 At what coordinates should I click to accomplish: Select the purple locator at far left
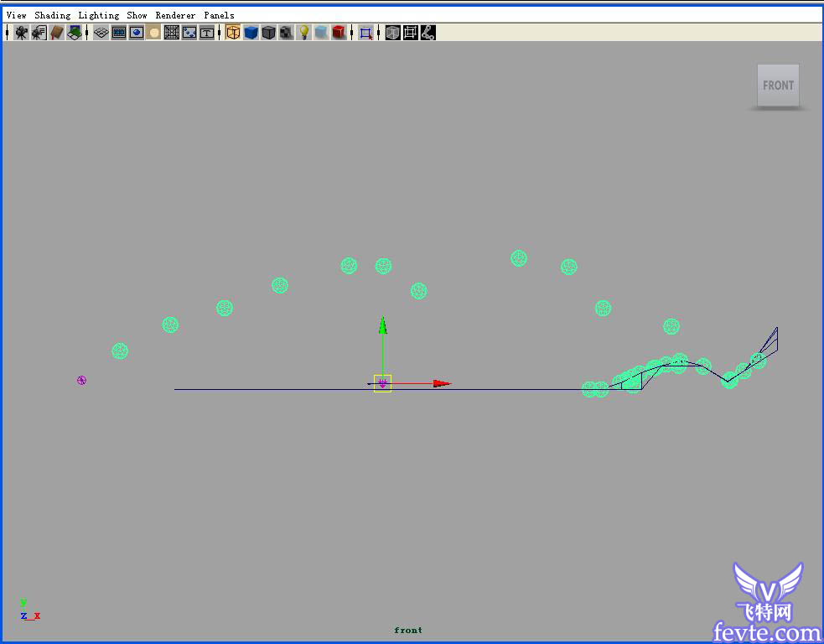pyautogui.click(x=81, y=380)
